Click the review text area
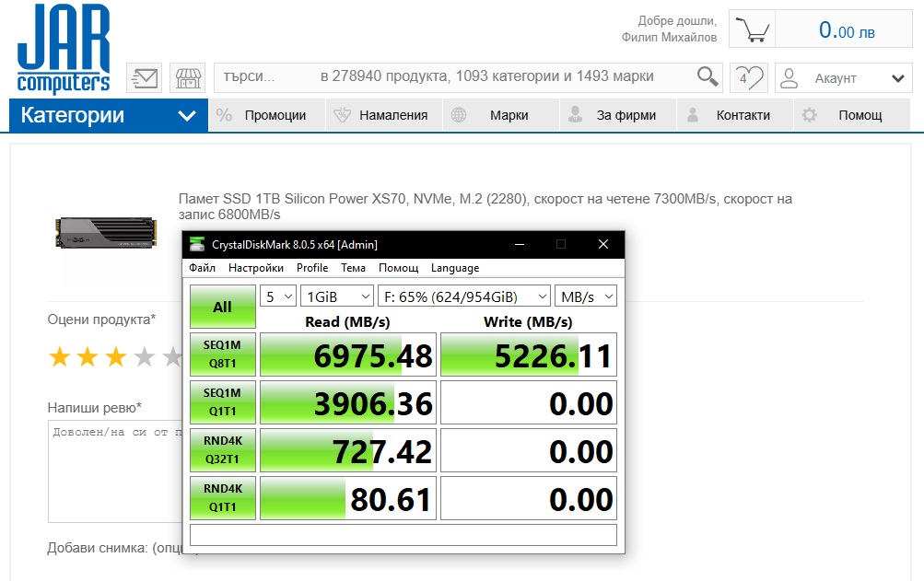924x581 pixels. coord(115,471)
